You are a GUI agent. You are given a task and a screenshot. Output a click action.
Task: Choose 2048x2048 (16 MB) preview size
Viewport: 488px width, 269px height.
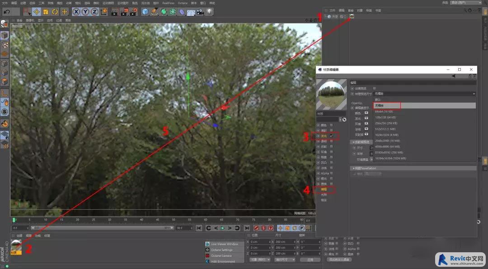(x=424, y=141)
